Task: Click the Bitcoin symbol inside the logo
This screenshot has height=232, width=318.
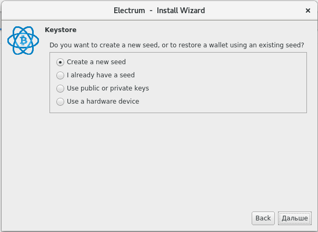Action: click(23, 41)
